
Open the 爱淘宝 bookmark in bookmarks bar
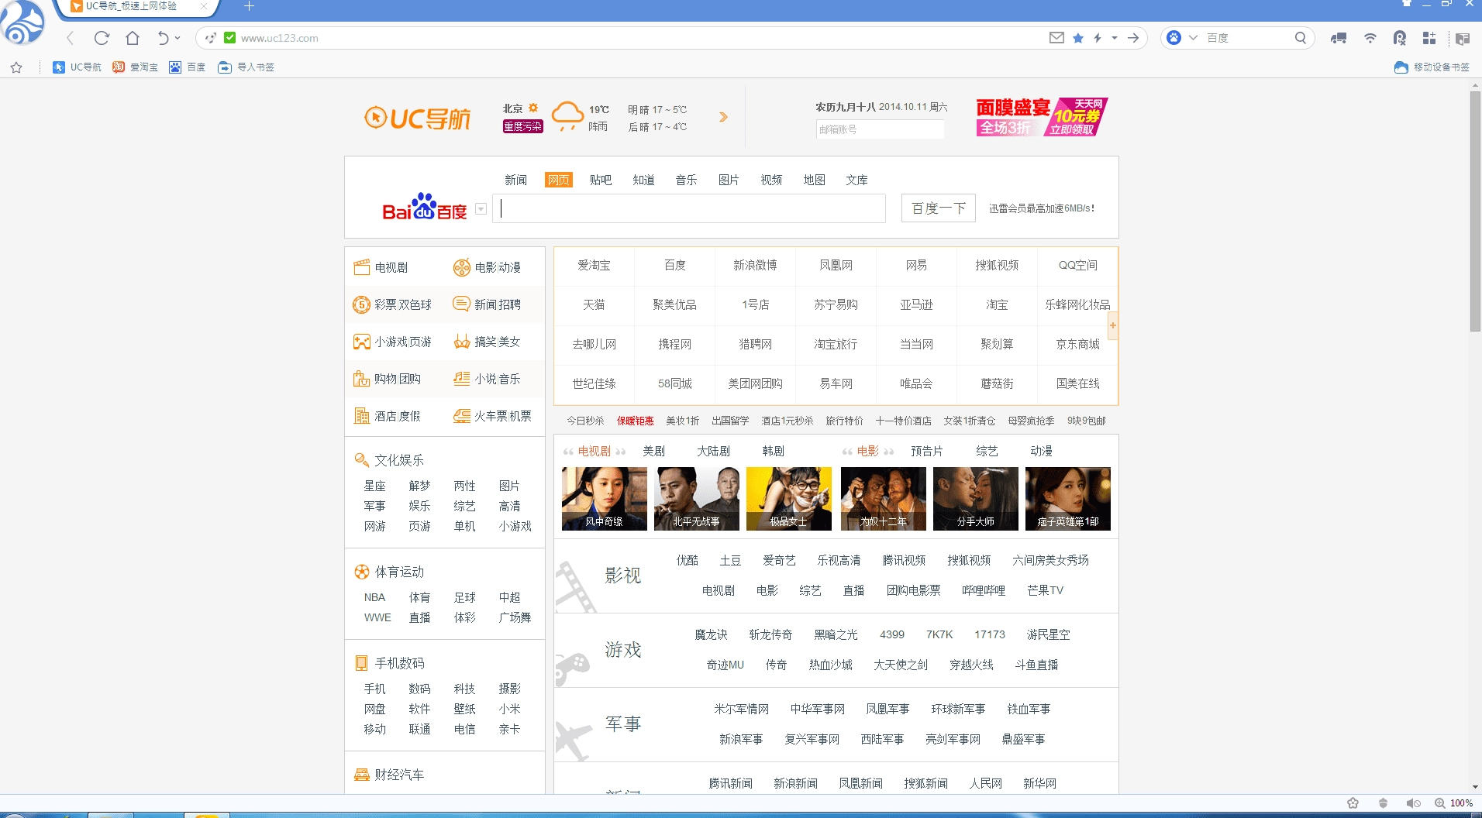tap(135, 67)
